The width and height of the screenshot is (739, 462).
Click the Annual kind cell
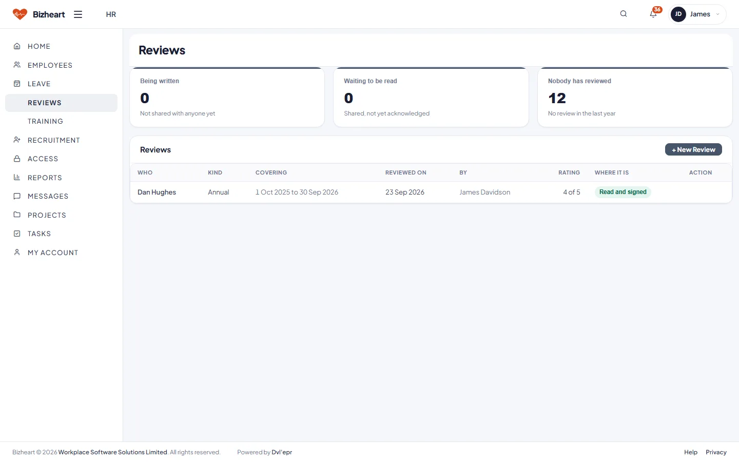tap(219, 192)
